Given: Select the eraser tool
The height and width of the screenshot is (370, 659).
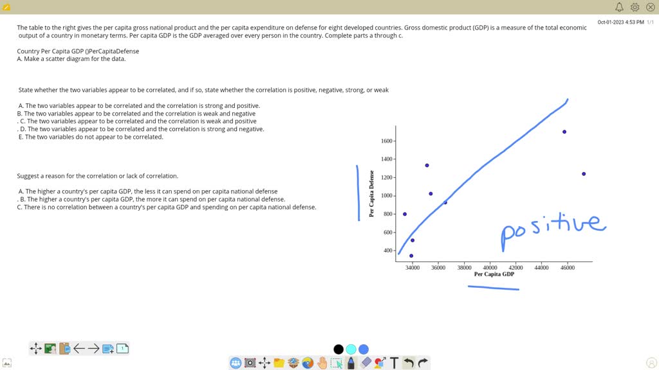Looking at the screenshot, I should pyautogui.click(x=366, y=363).
